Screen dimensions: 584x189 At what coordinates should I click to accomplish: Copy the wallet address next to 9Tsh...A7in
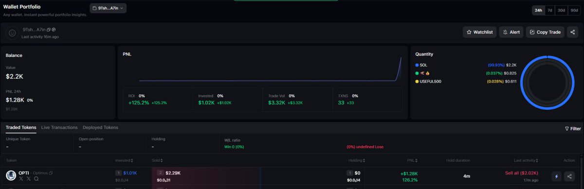[48, 30]
